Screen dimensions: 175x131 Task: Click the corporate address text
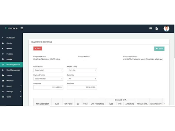pyautogui.click(x=143, y=59)
